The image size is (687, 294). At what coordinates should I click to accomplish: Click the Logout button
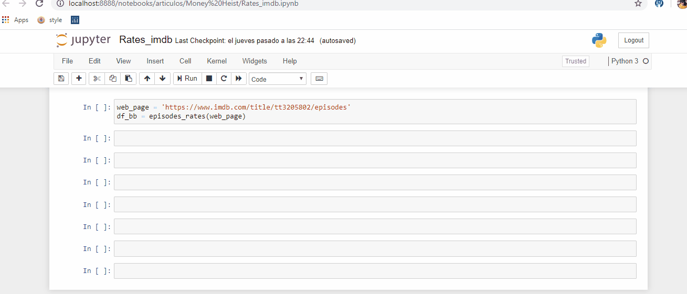(633, 40)
